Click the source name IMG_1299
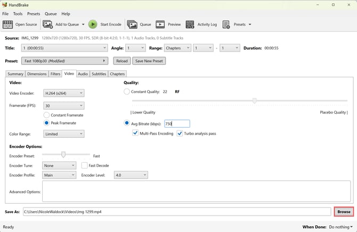 coord(30,38)
